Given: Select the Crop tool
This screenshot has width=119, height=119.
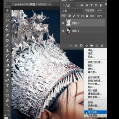Looking at the screenshot, I should click(x=7, y=30).
